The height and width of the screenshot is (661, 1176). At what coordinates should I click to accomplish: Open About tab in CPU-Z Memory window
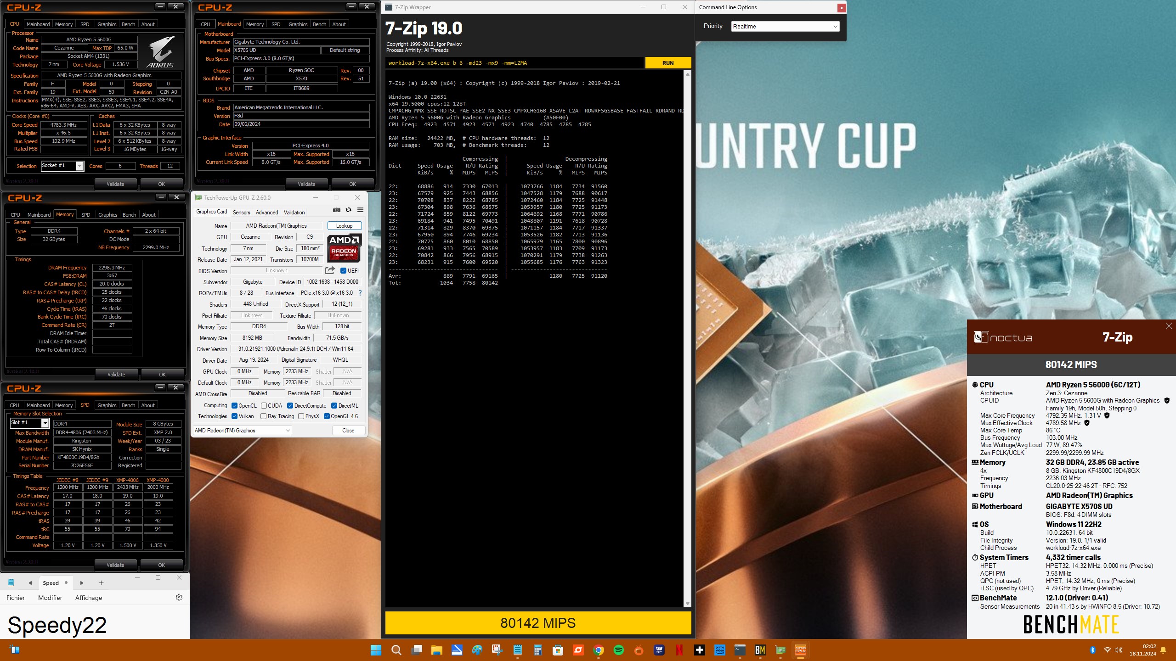coord(148,215)
